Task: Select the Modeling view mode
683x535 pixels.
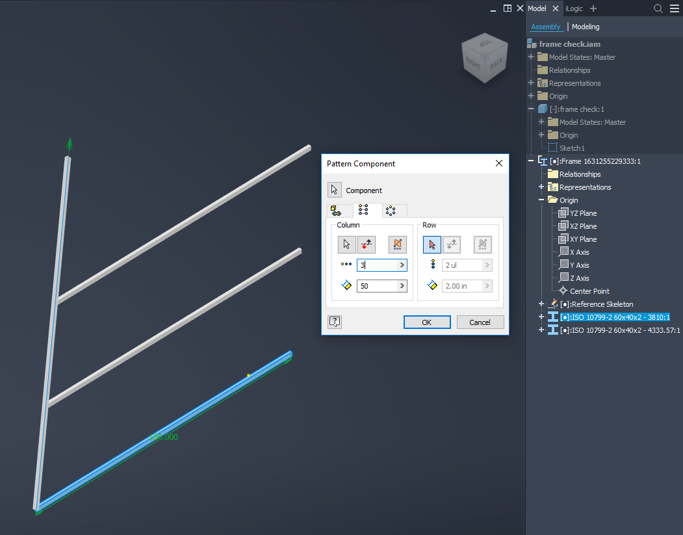Action: coord(586,27)
